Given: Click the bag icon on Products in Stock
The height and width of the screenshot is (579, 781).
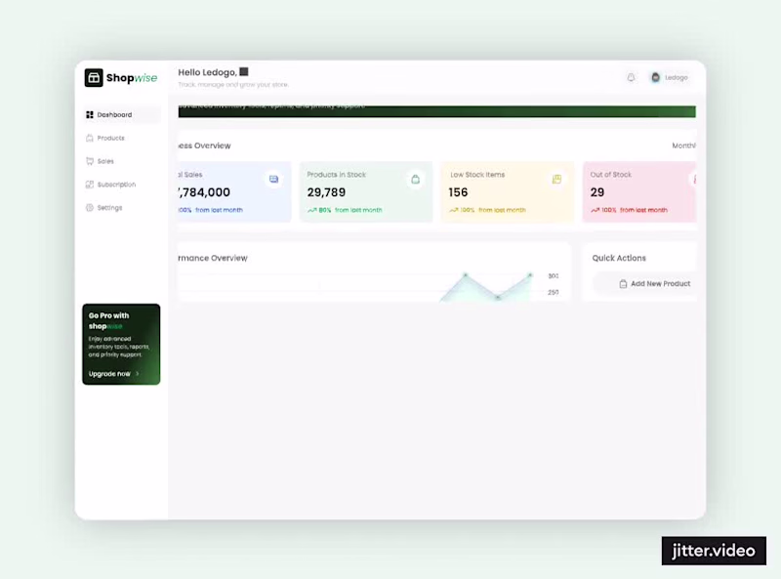Looking at the screenshot, I should [416, 179].
